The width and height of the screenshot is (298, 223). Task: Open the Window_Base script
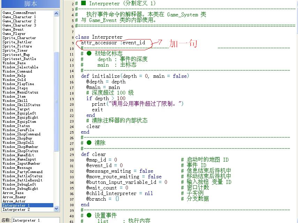[14, 63]
